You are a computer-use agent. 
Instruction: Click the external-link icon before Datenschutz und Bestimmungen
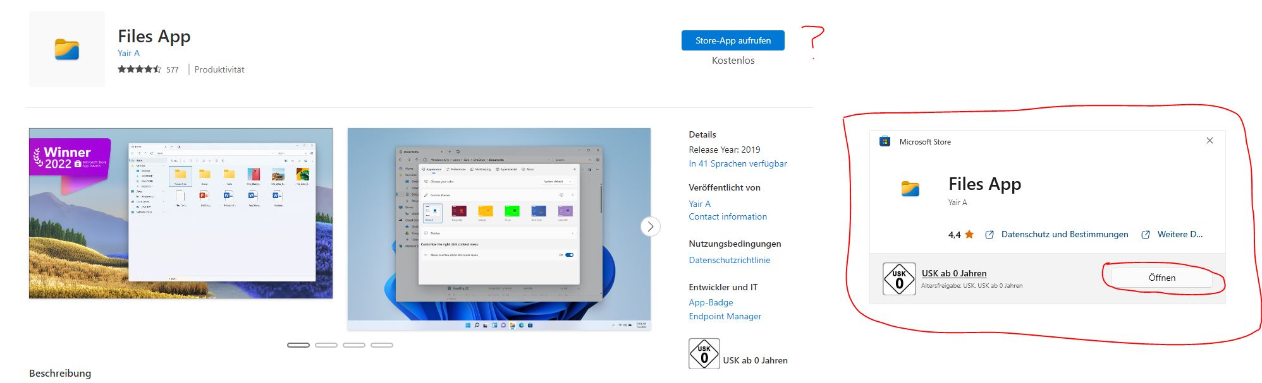(x=989, y=235)
